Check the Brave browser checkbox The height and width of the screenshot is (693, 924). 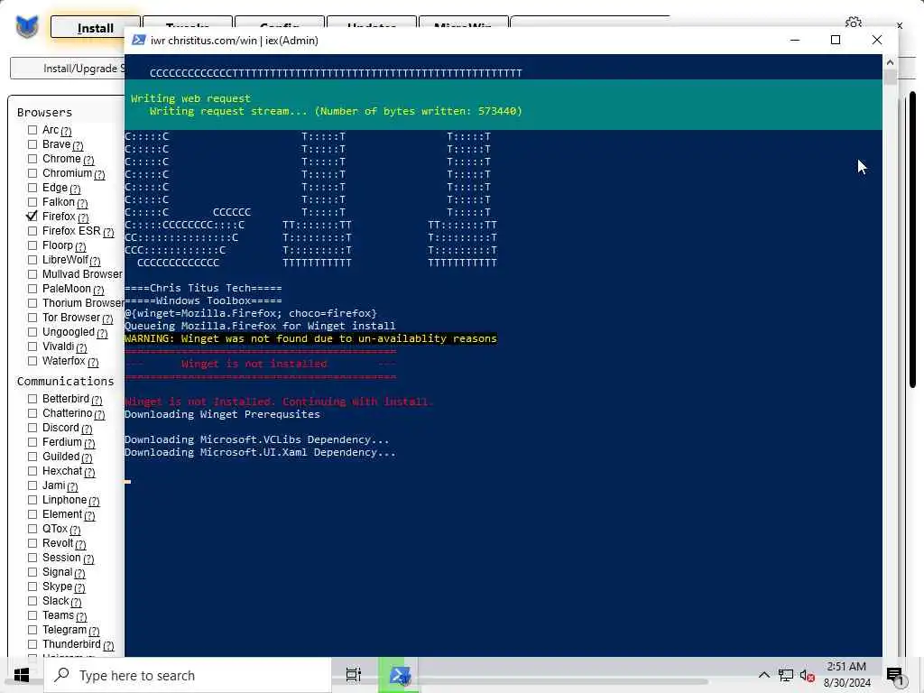tap(32, 144)
